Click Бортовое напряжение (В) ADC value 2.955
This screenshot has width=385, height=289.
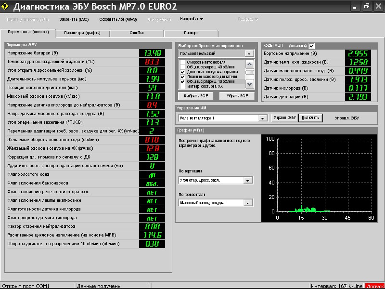(x=358, y=53)
